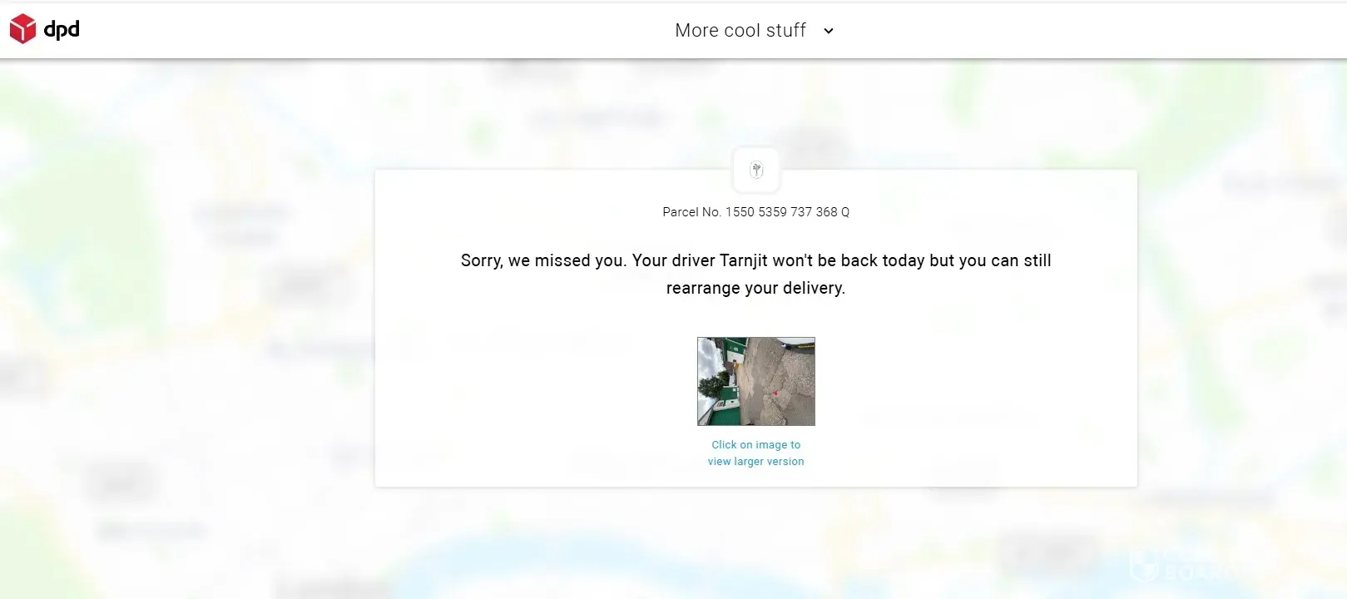Screen dimensions: 1347x599
Task: Click the driver name Tarnjit
Action: (744, 260)
